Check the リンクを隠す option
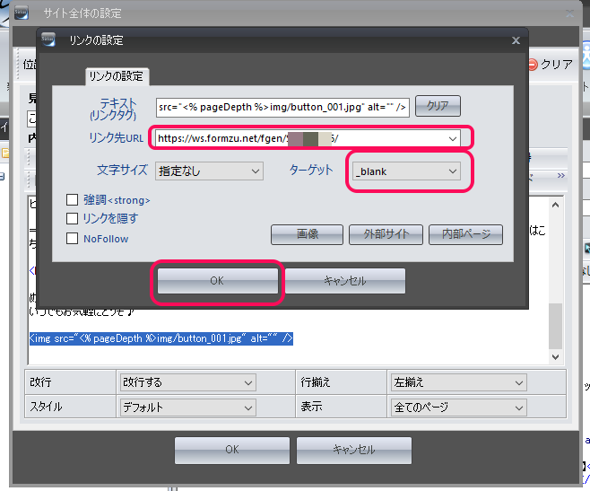The height and width of the screenshot is (491, 590). 73,218
